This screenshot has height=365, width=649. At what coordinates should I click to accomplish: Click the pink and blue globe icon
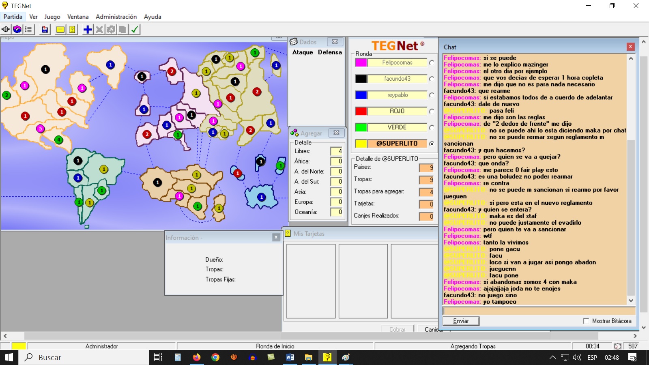pos(17,29)
